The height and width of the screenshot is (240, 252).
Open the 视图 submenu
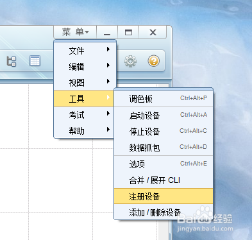click(85, 83)
